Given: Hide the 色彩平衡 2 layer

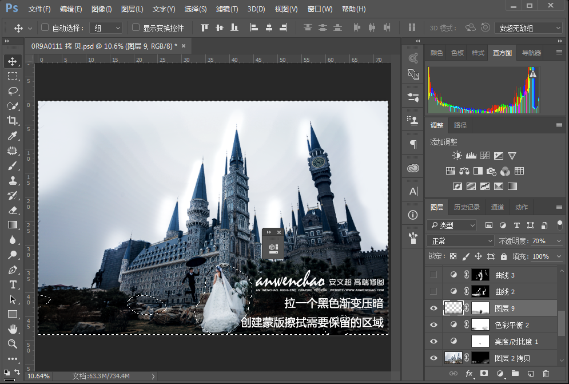Looking at the screenshot, I should [x=433, y=325].
